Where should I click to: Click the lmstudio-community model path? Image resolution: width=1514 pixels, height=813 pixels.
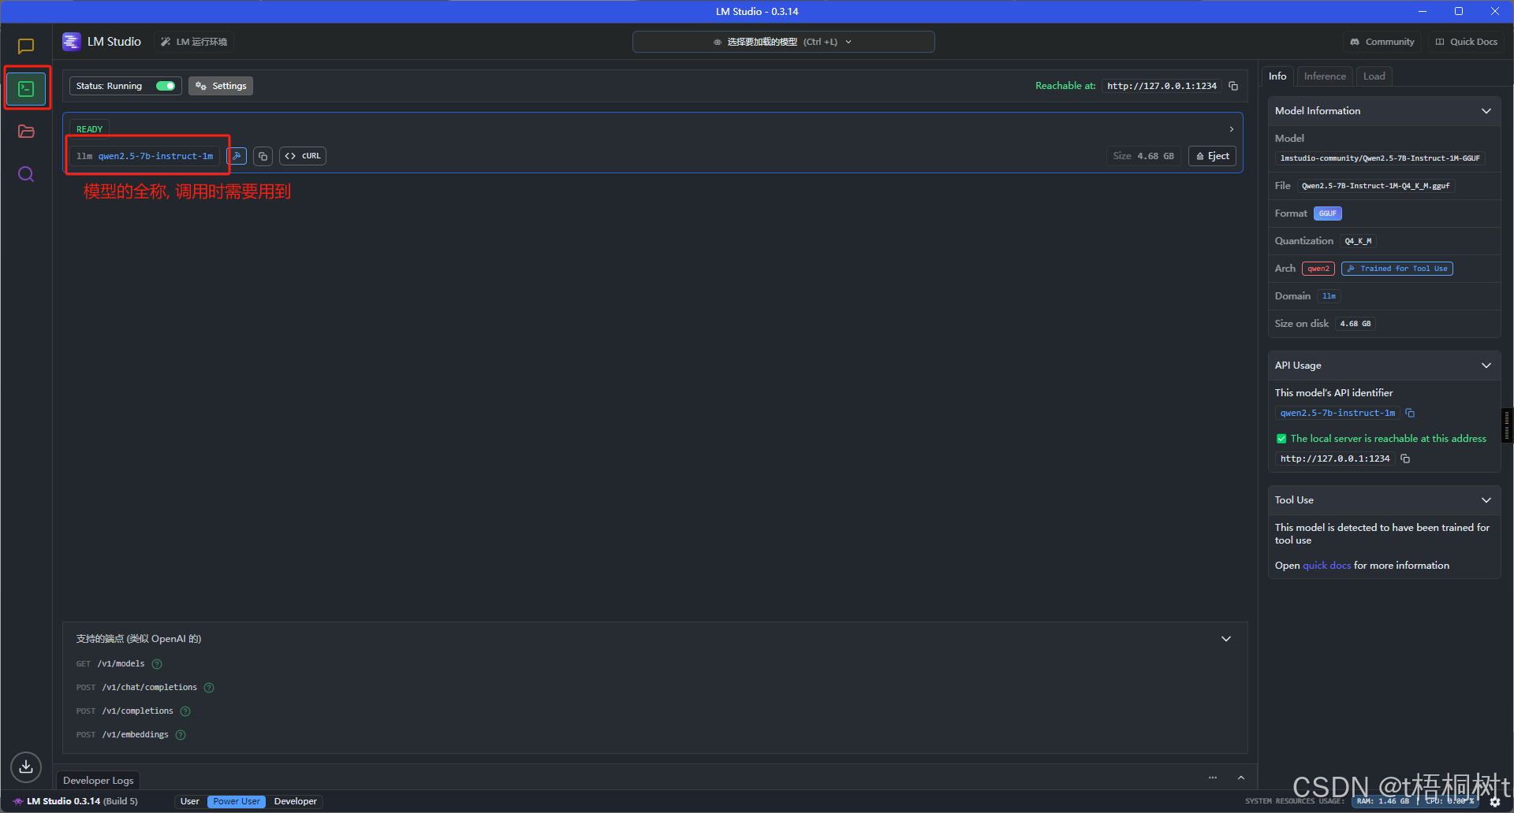(x=1380, y=158)
